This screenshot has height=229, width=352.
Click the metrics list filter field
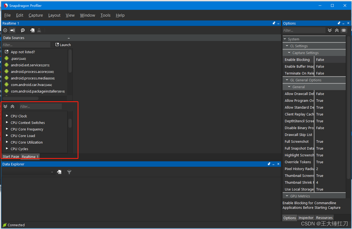[40, 106]
